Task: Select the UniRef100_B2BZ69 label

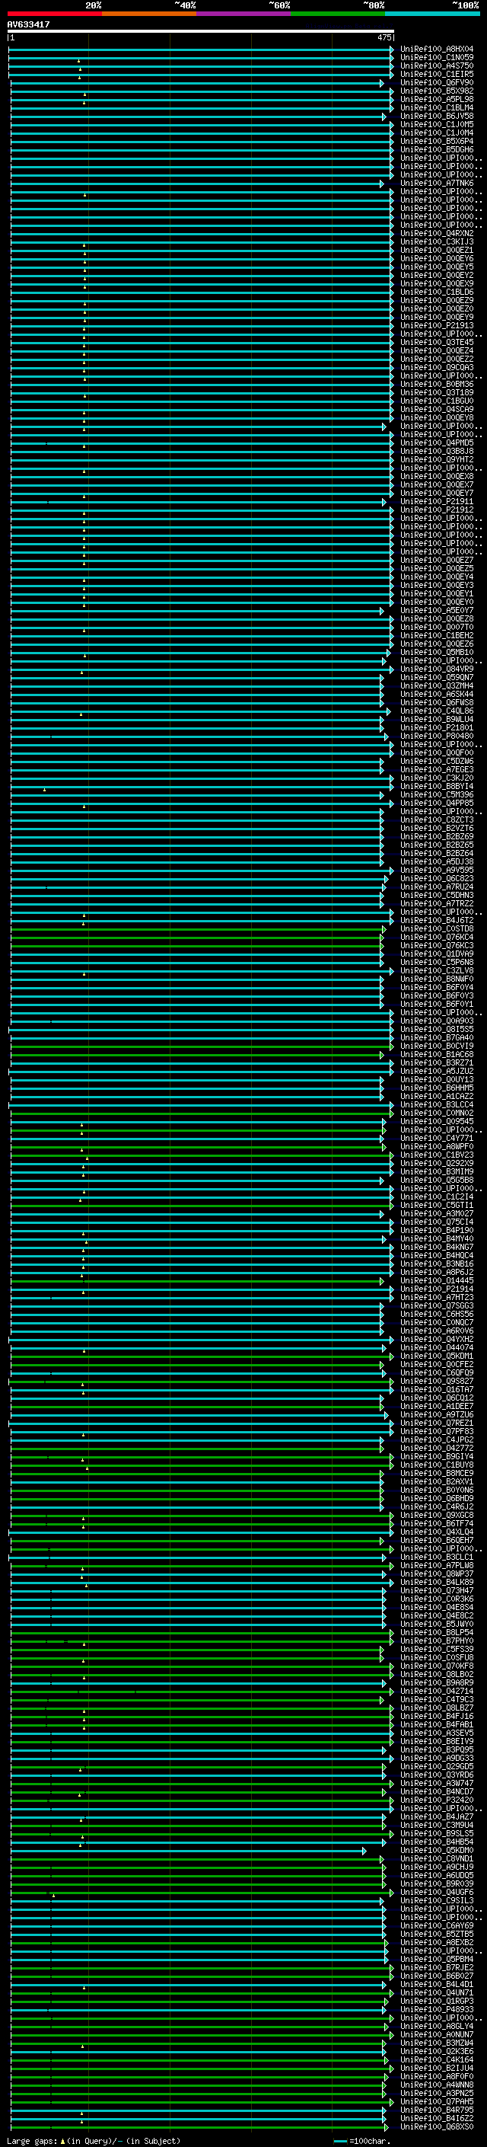Action: (437, 837)
